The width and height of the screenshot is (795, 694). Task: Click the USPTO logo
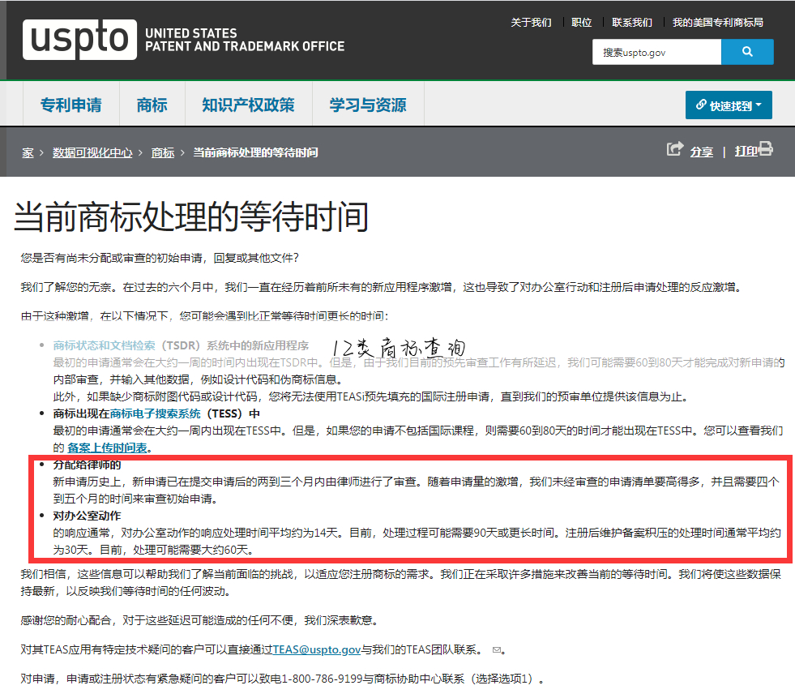point(79,40)
